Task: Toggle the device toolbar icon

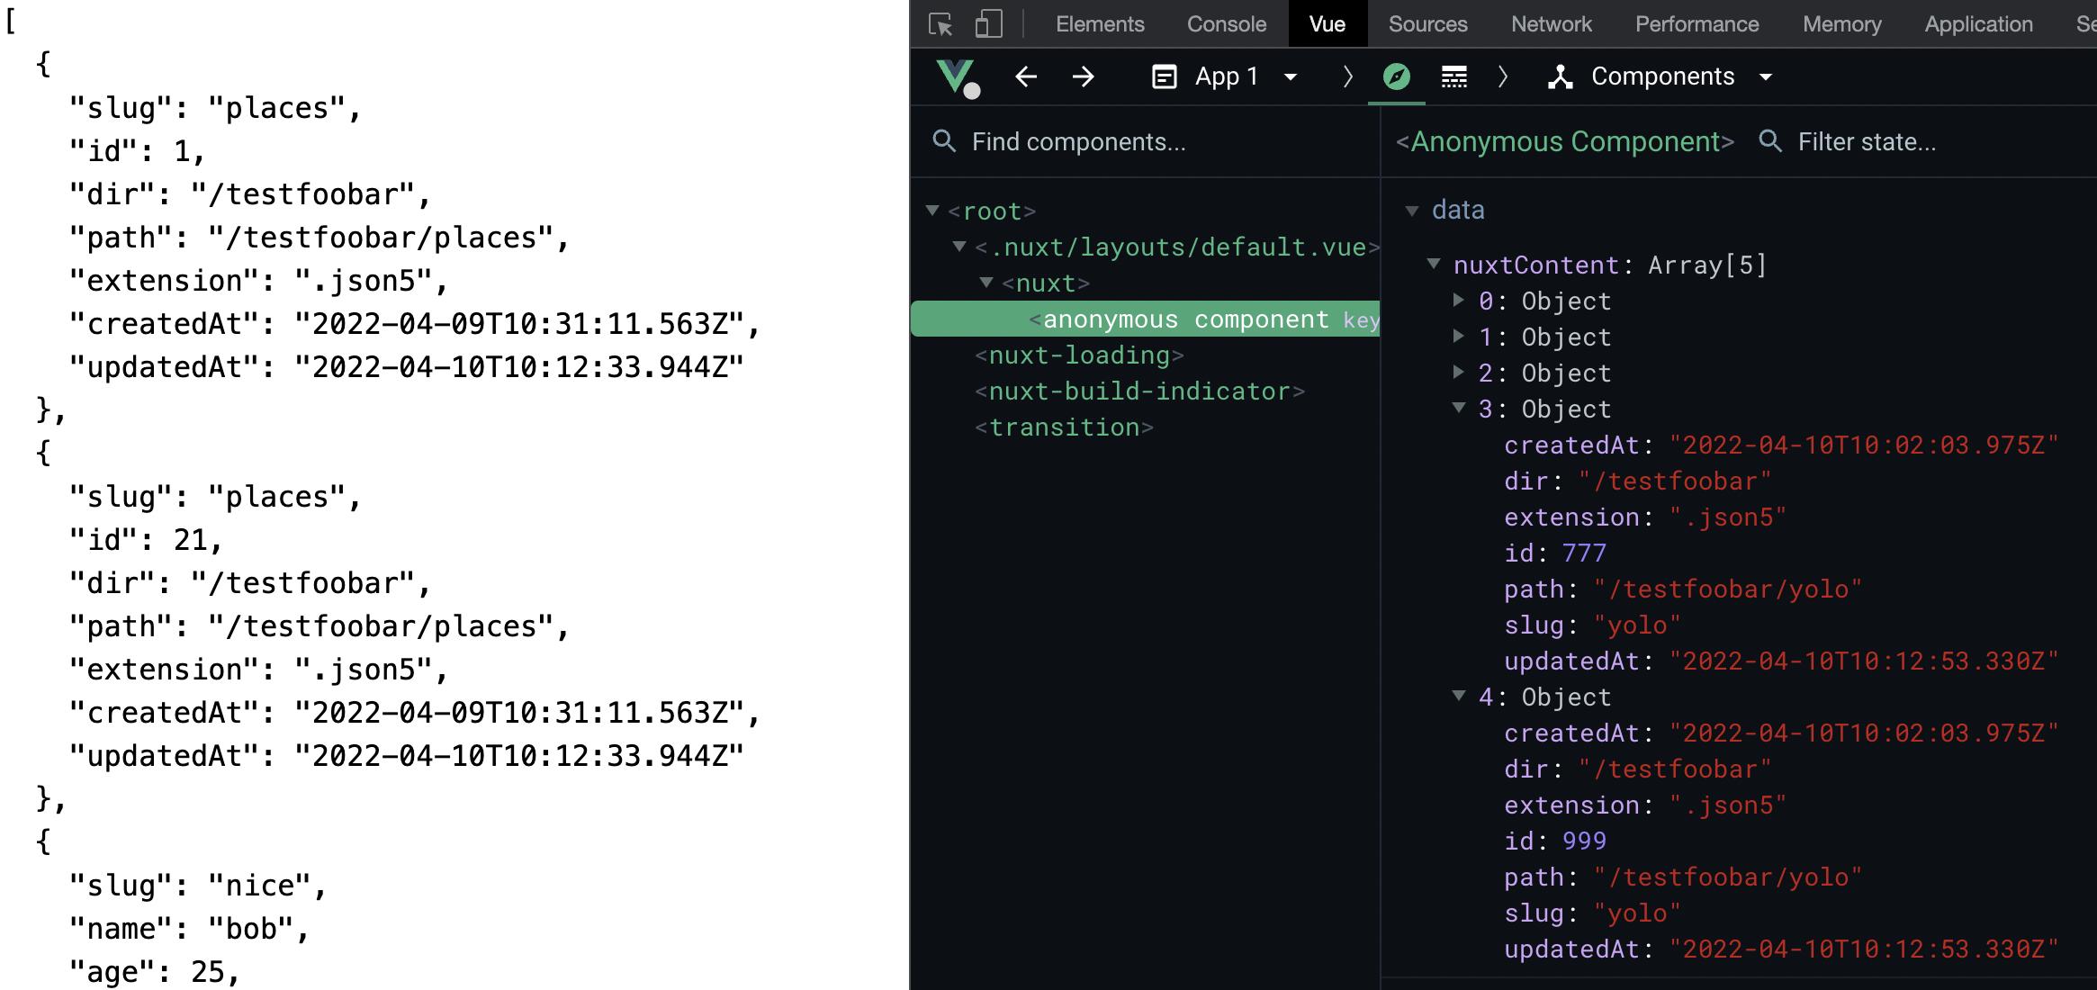Action: click(x=988, y=24)
